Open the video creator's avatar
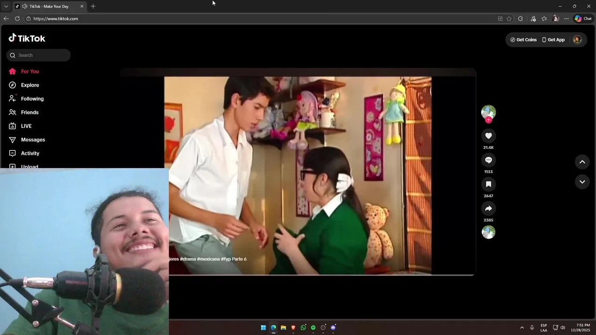Screen dimensions: 596x335 pyautogui.click(x=488, y=112)
